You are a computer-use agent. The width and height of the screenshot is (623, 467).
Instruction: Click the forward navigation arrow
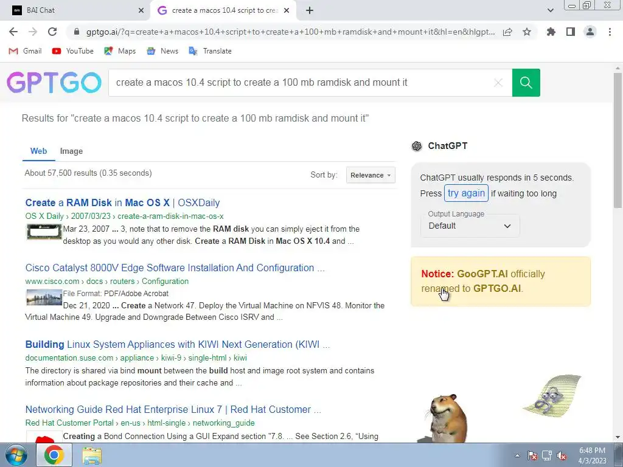pyautogui.click(x=33, y=32)
